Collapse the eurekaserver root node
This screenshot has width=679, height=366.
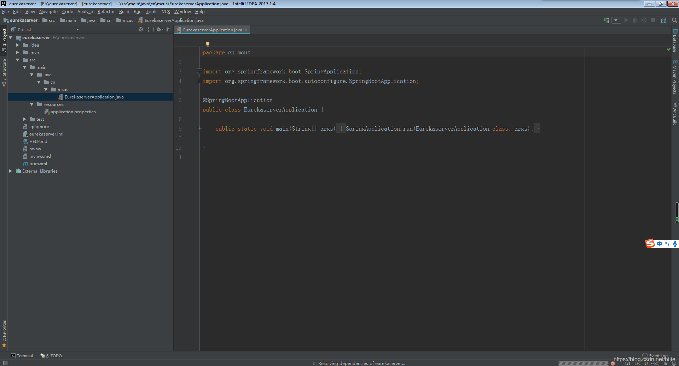click(11, 37)
